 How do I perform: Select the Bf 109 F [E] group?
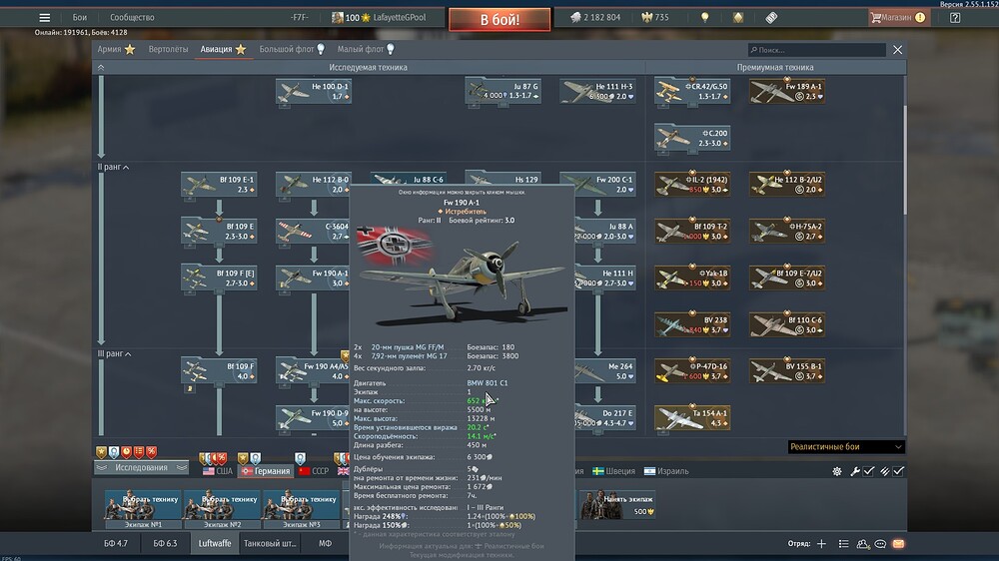click(219, 279)
